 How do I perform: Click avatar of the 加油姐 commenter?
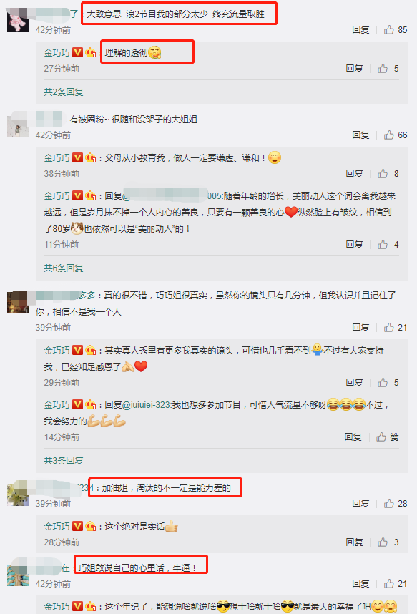pyautogui.click(x=18, y=493)
